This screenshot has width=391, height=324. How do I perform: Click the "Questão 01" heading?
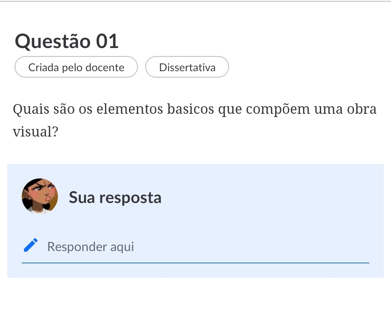coord(67,41)
